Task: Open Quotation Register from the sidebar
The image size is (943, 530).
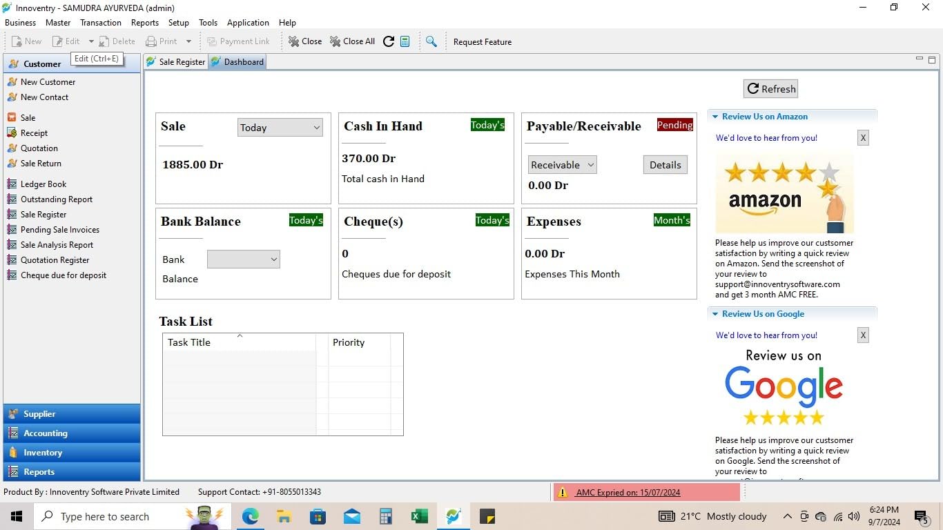Action: click(x=55, y=259)
